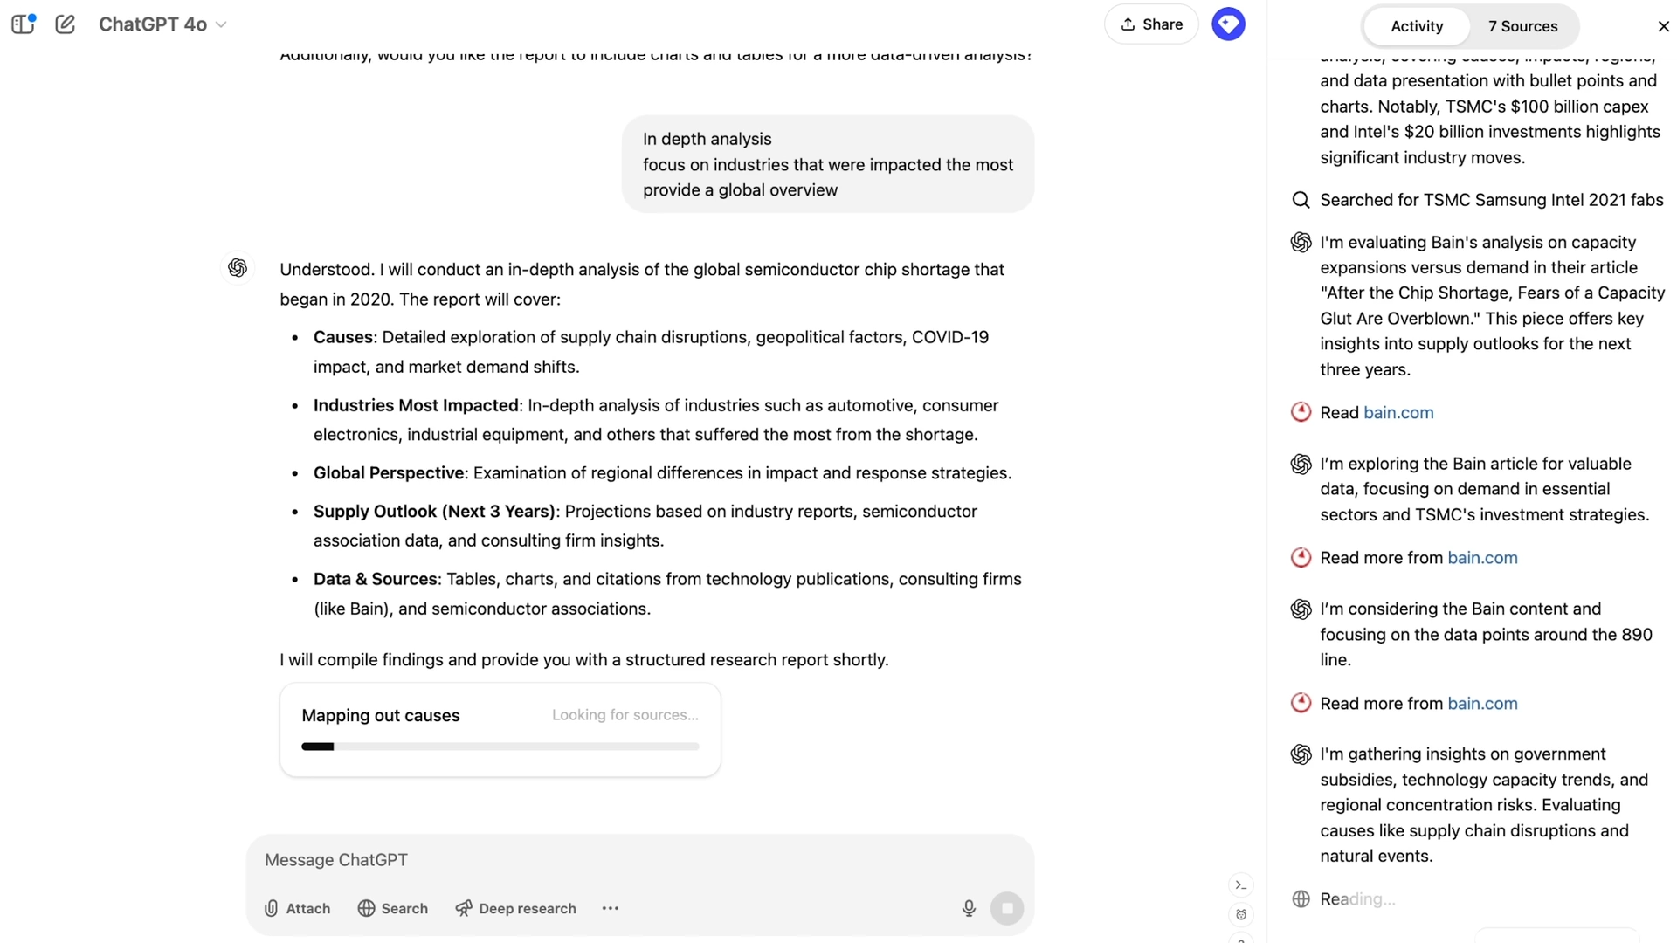Stop generating with the stop button

[x=1007, y=908]
